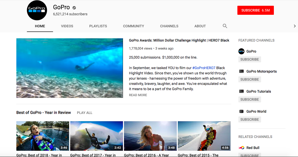Switch to the HOME tab
Viewport: 298px width, 157px height.
[x=40, y=26]
